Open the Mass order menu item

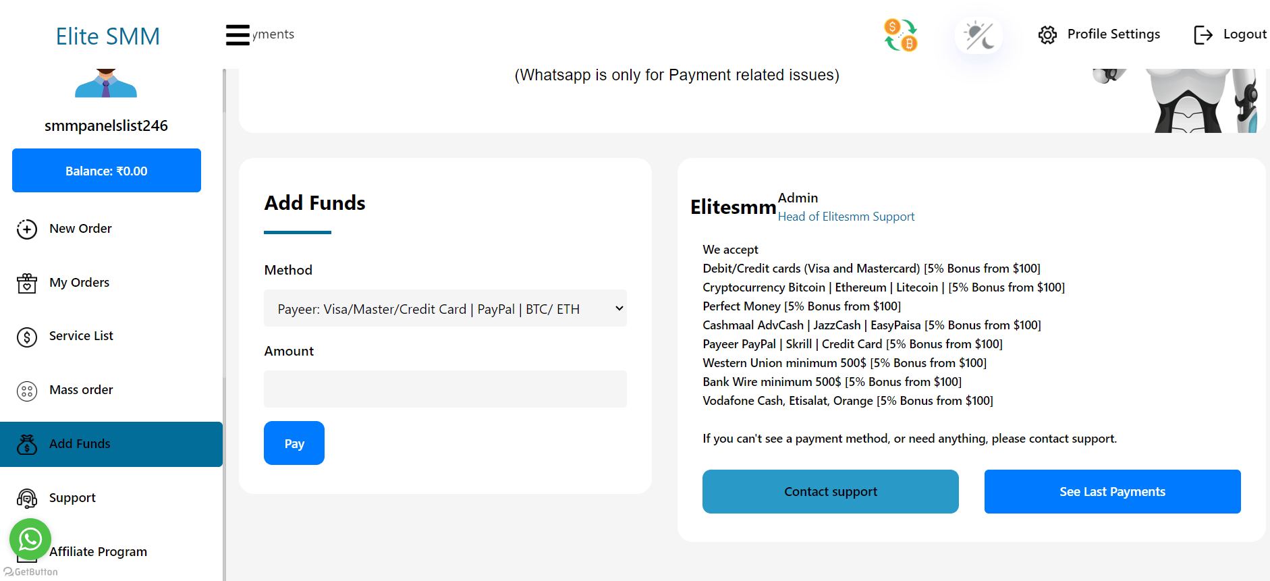81,390
